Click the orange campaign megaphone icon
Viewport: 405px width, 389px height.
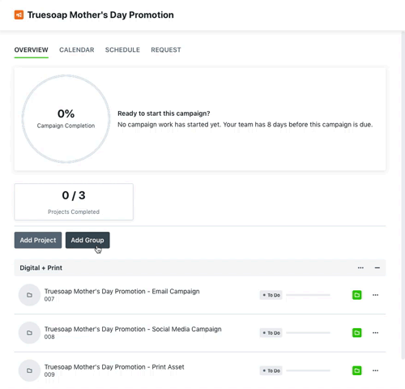pos(19,15)
